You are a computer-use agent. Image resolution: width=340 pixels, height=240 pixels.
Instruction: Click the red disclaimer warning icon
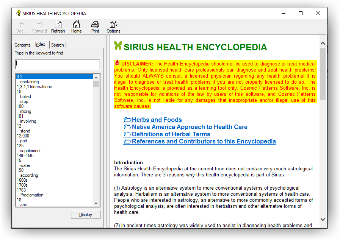[117, 63]
